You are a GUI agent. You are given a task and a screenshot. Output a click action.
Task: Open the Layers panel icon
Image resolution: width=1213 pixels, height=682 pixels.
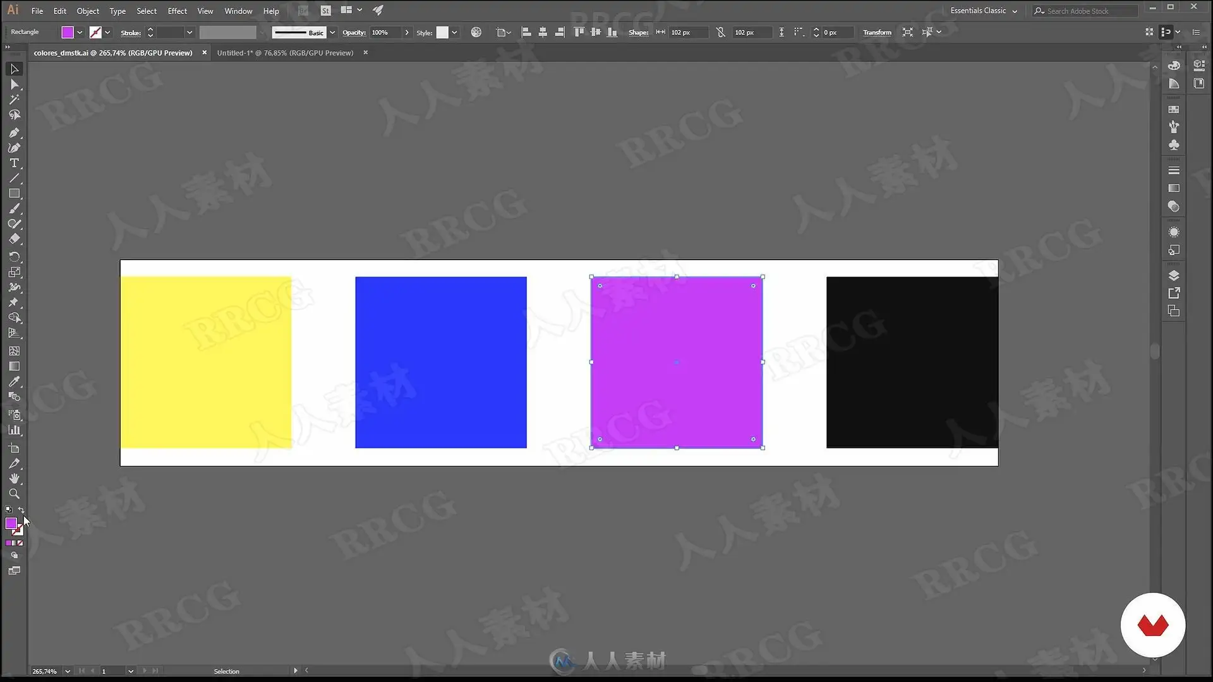pos(1174,275)
